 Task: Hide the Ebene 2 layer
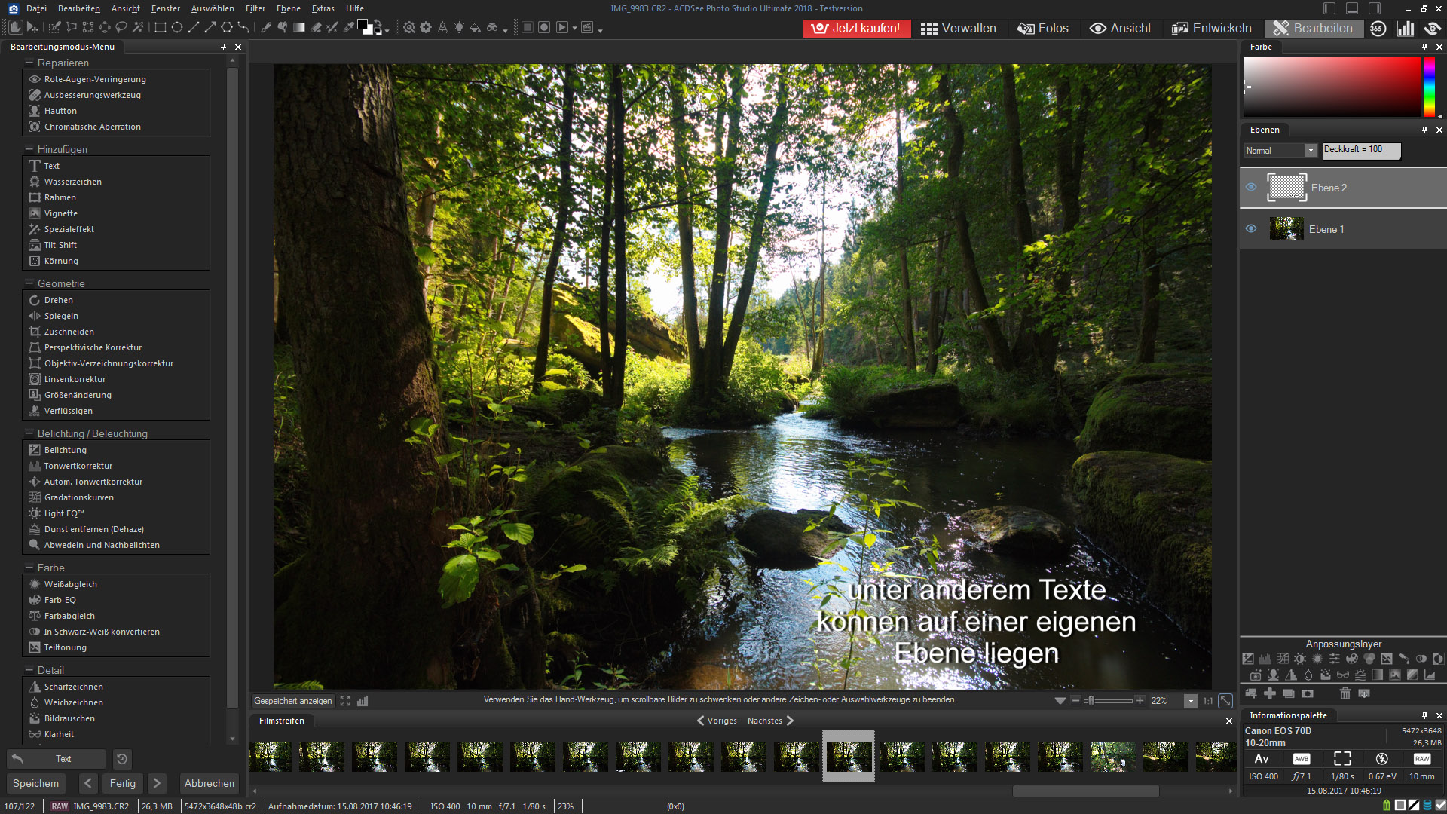[1251, 188]
